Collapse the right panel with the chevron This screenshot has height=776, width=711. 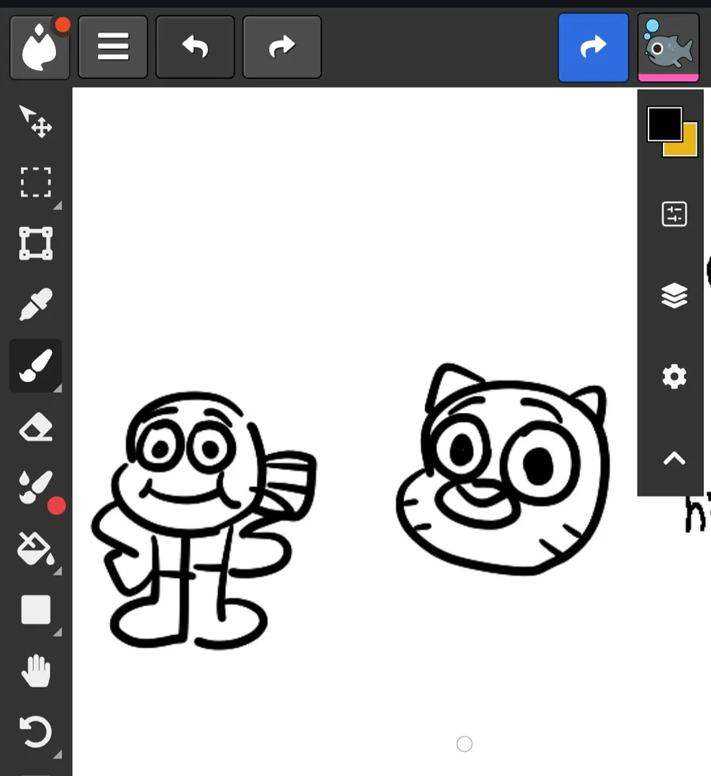pos(675,459)
